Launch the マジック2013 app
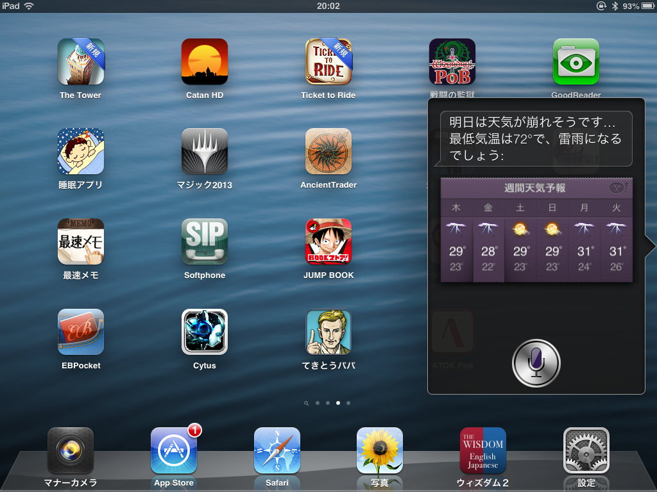 (x=205, y=152)
